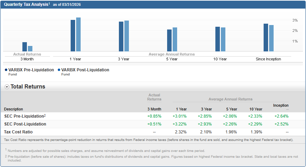The image size is (306, 167).
Task: Select the 10 Year table column header
Action: 256,109
